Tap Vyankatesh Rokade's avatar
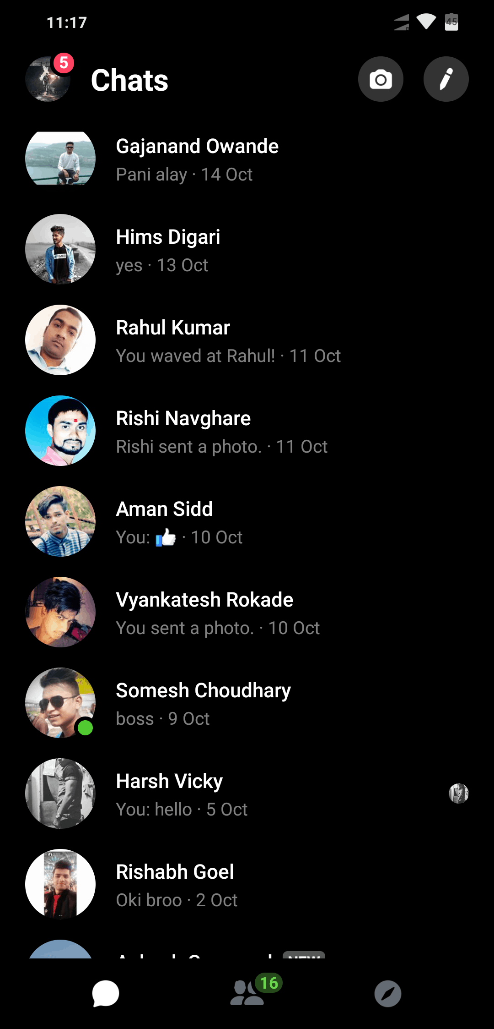This screenshot has width=494, height=1029. (x=60, y=612)
